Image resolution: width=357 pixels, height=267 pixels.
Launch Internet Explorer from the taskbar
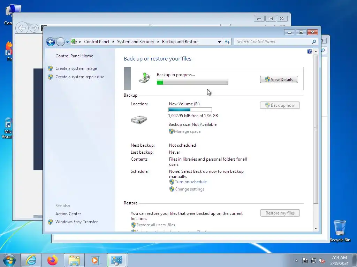click(x=31, y=260)
